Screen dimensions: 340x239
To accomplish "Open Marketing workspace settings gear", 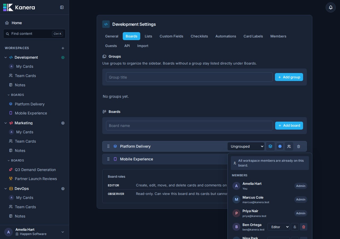I will tap(63, 123).
